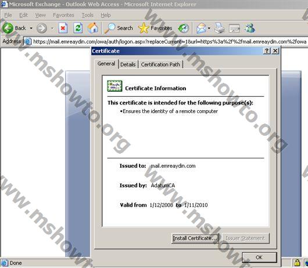Open History icon in toolbar
Screen dimensions: 308x268
(183, 28)
